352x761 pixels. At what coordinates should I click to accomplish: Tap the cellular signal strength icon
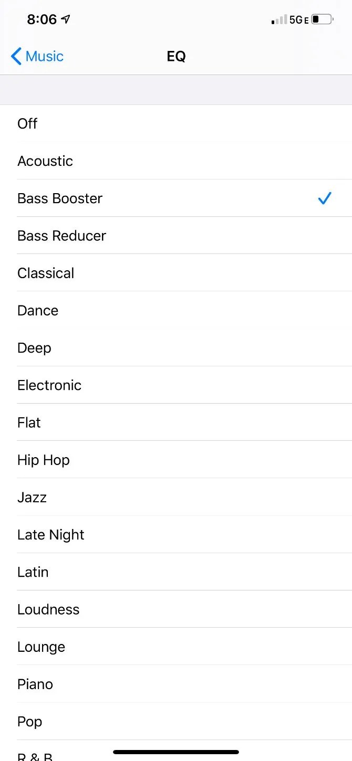[277, 19]
